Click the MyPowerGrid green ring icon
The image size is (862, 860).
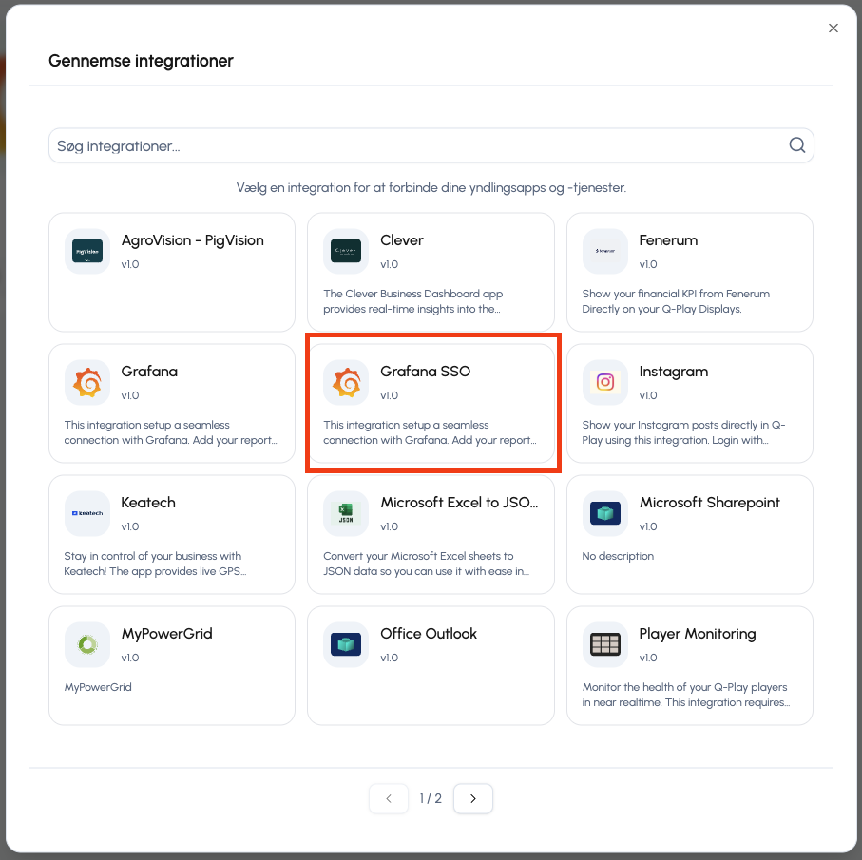[x=87, y=644]
